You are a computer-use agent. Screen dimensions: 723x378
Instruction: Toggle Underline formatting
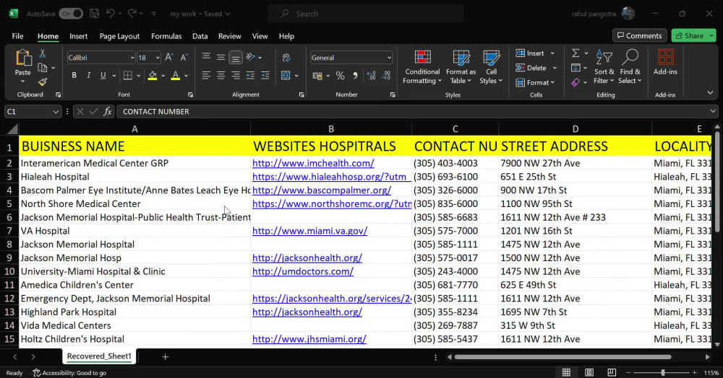tap(103, 76)
